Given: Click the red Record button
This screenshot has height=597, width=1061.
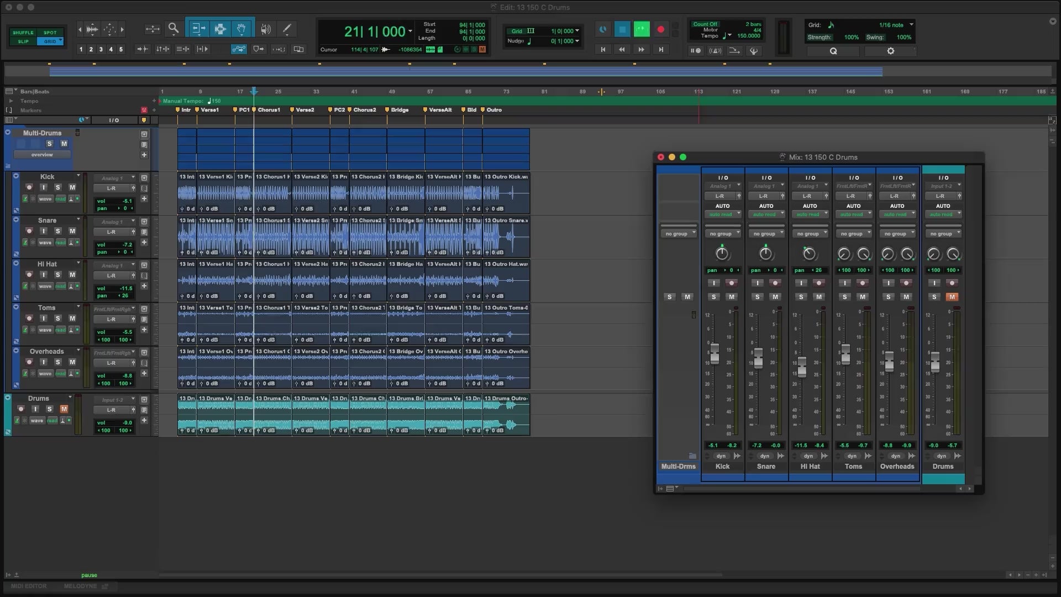Looking at the screenshot, I should pyautogui.click(x=660, y=29).
